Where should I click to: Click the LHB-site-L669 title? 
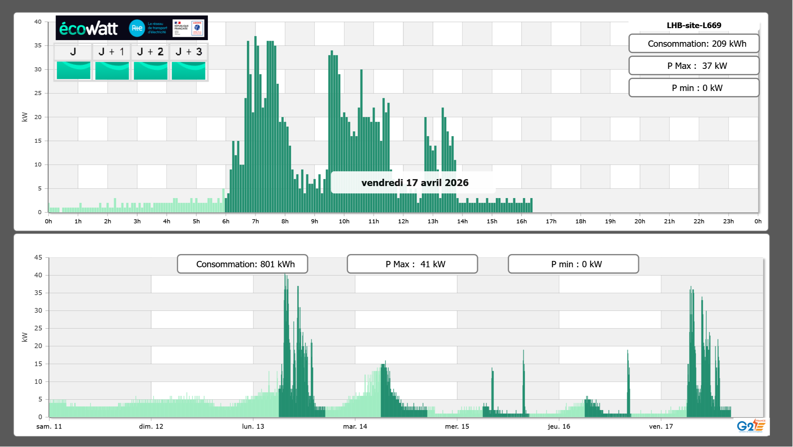[x=694, y=25]
